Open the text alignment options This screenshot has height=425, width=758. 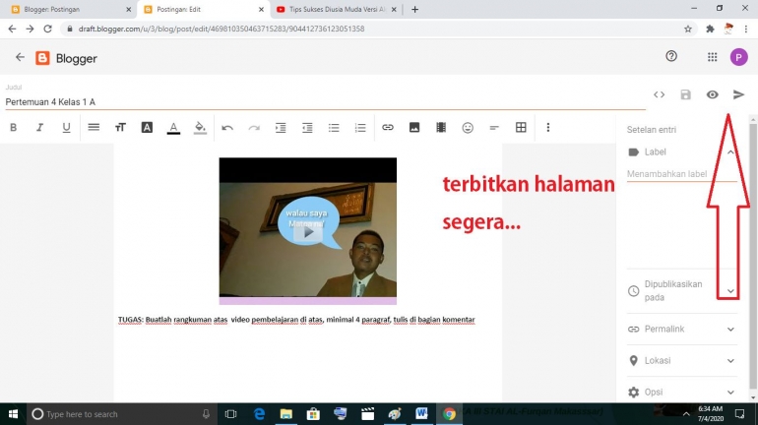pos(94,128)
